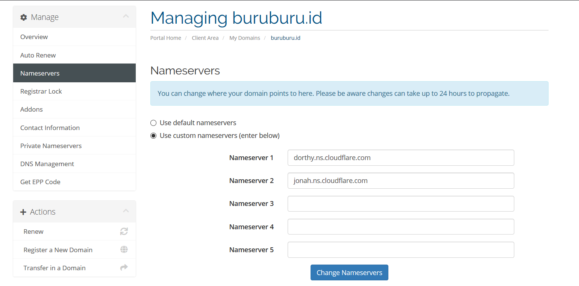The image size is (579, 286).
Task: Open the Auto Renew sidebar item
Action: pyautogui.click(x=74, y=55)
